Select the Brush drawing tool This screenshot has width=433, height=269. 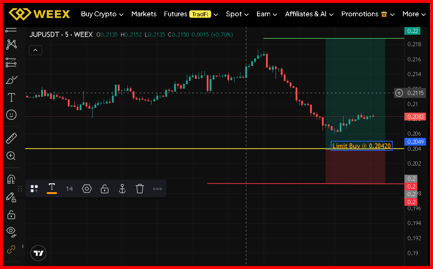pyautogui.click(x=11, y=80)
